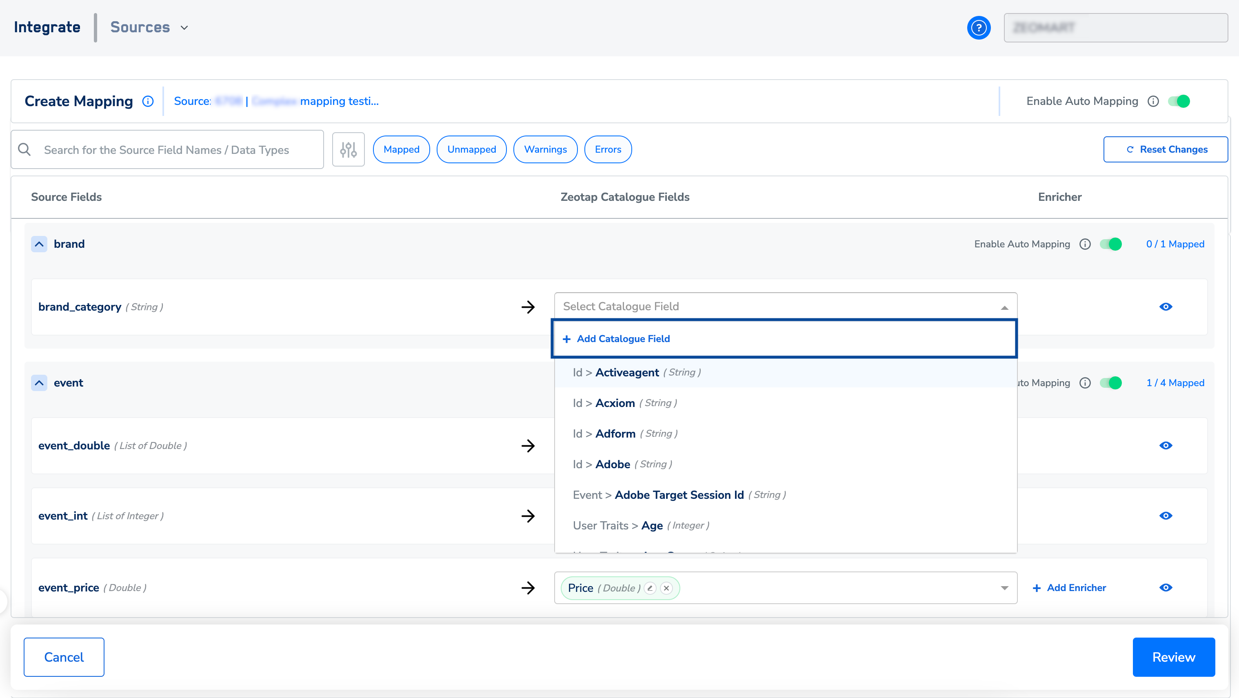This screenshot has height=698, width=1239.
Task: Filter by Unmapped fields
Action: coord(471,150)
